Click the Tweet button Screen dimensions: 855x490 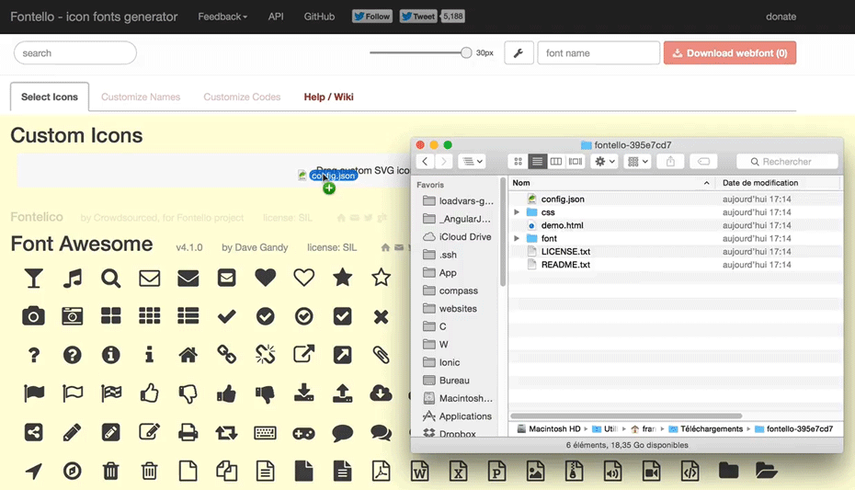418,17
